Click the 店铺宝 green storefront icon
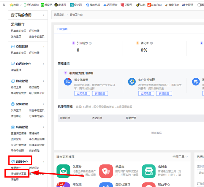Viewport: 204px width, 187px height. pos(148,171)
